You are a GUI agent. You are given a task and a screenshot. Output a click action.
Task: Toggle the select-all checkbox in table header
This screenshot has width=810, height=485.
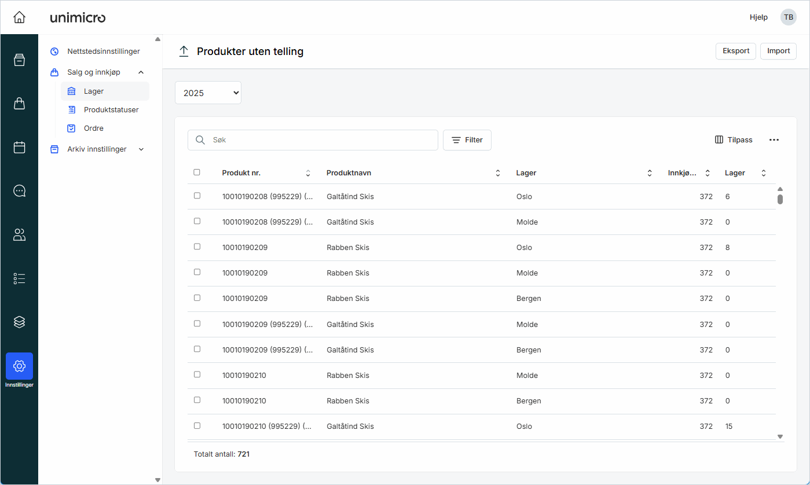(x=197, y=172)
